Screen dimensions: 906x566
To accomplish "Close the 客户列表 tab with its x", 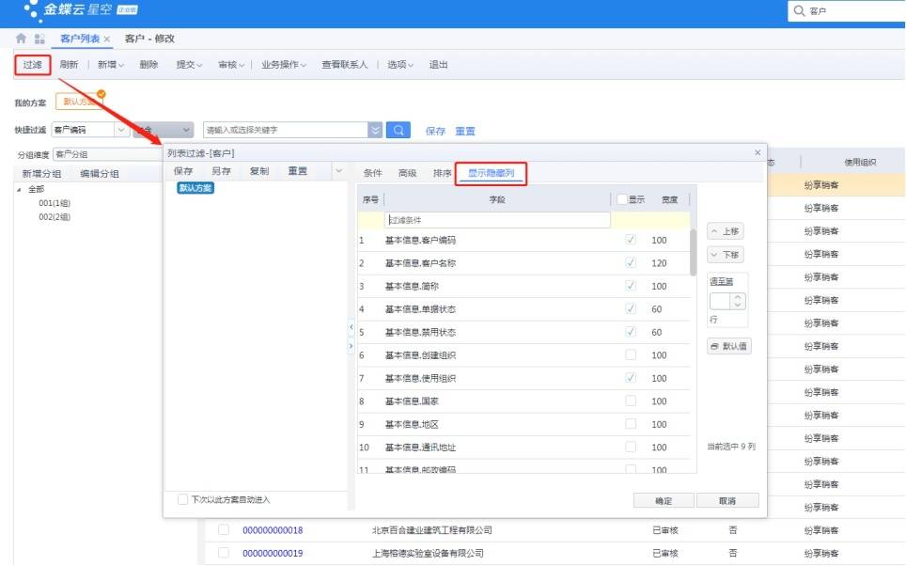I will [107, 39].
